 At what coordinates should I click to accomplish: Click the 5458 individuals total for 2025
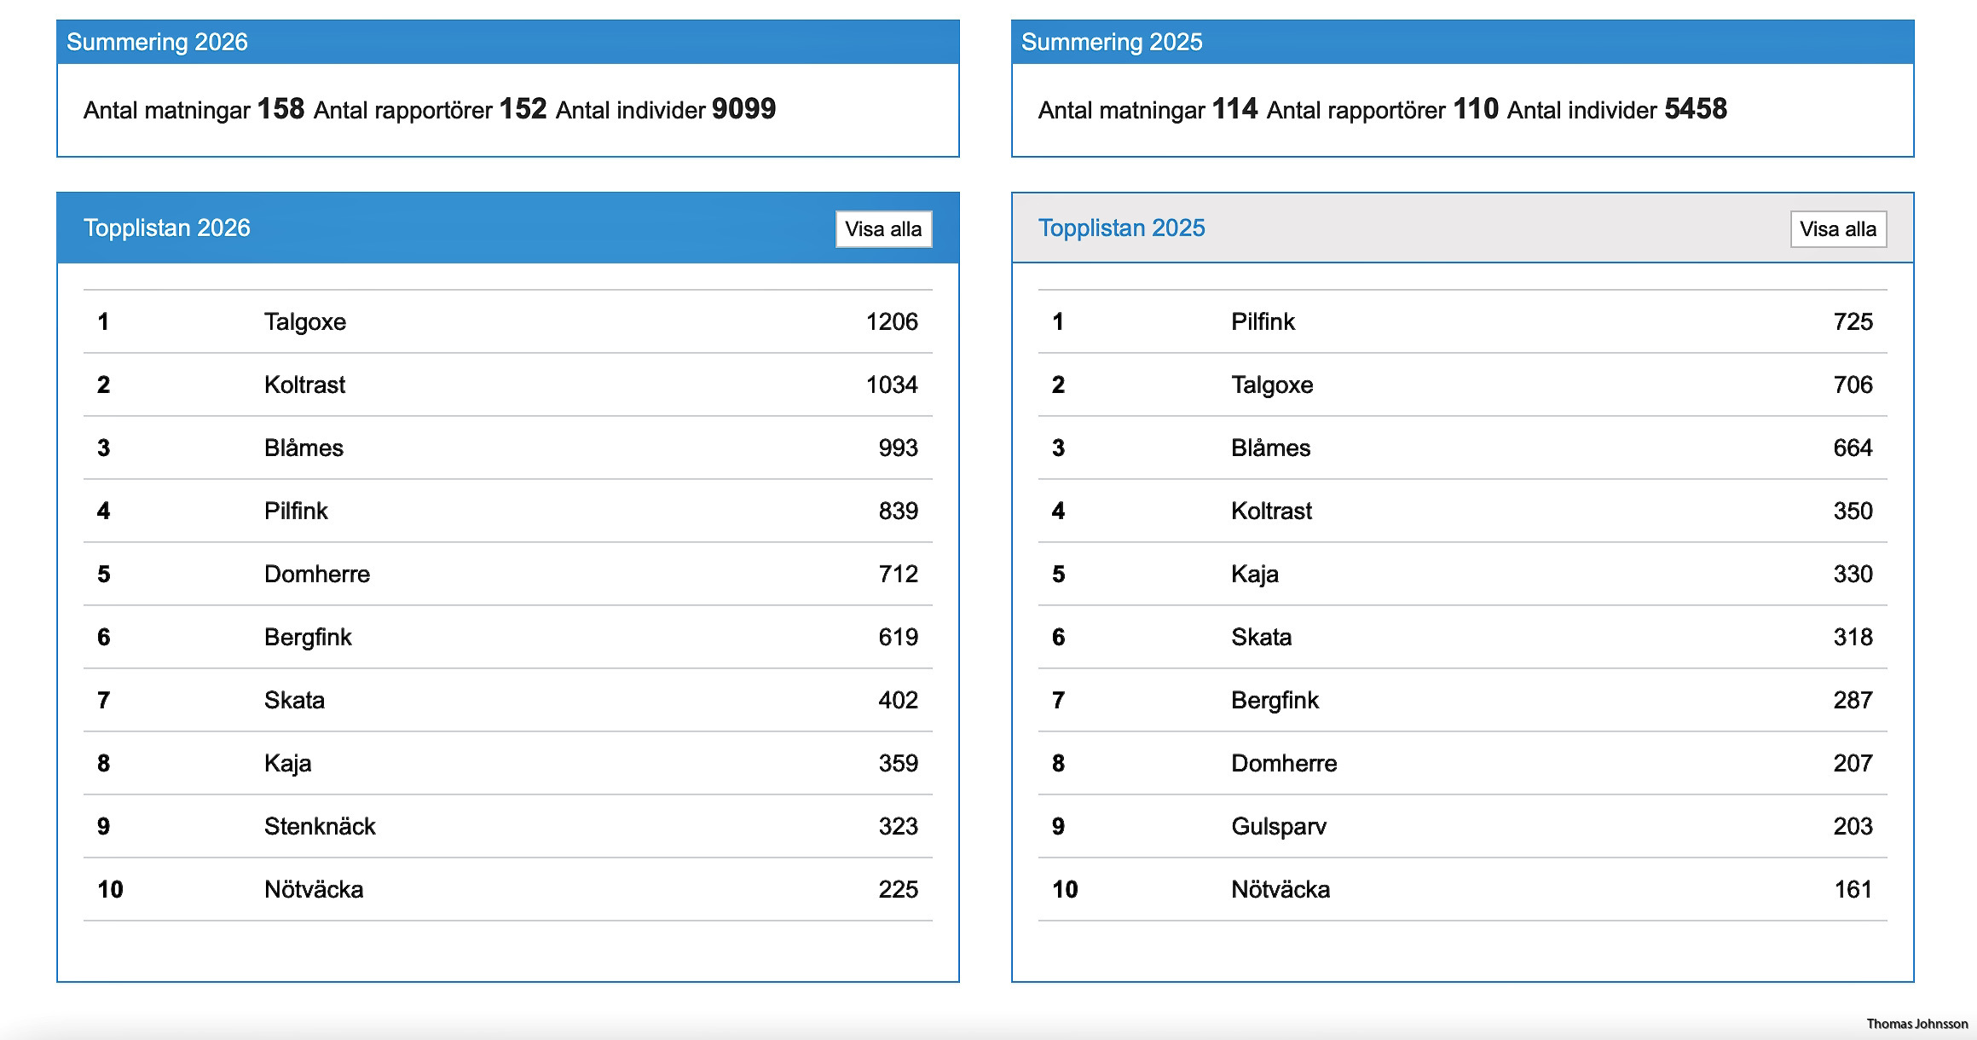(1695, 109)
